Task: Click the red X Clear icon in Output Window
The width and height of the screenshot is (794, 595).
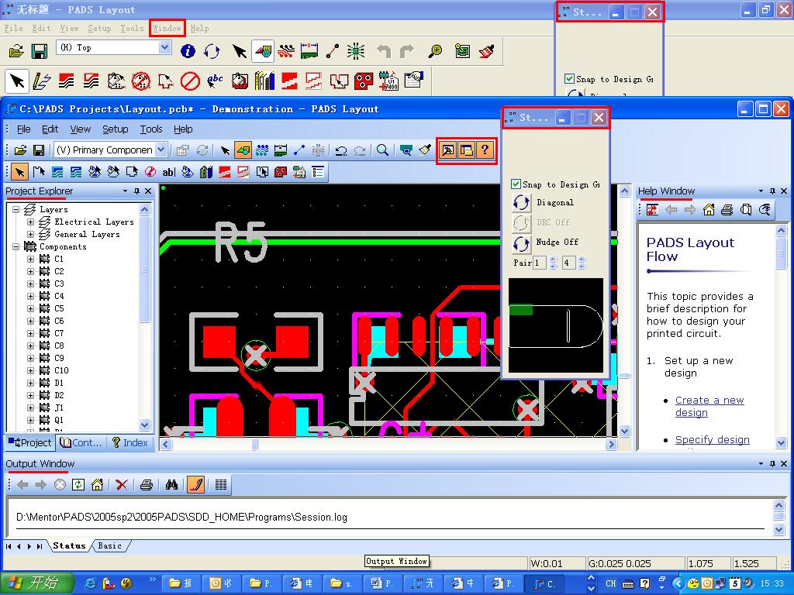Action: (122, 485)
